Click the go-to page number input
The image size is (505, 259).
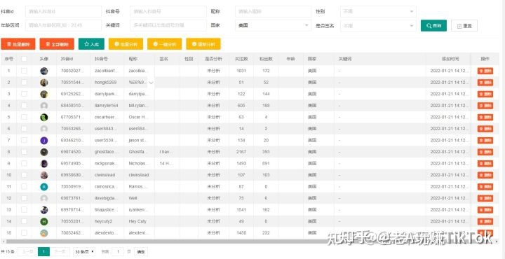pos(119,251)
